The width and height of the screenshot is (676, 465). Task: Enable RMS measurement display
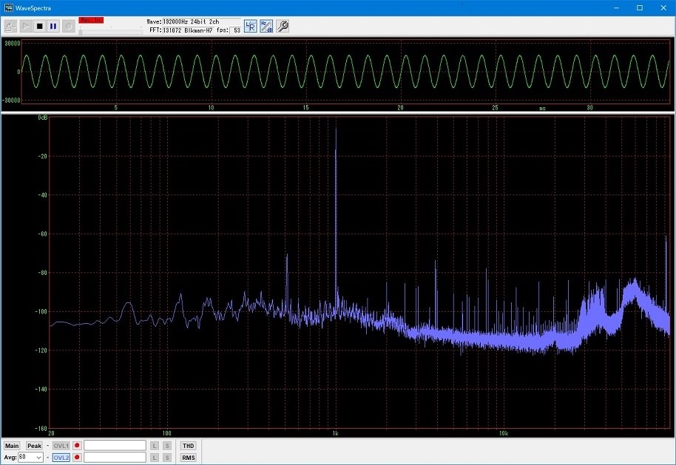(x=188, y=458)
